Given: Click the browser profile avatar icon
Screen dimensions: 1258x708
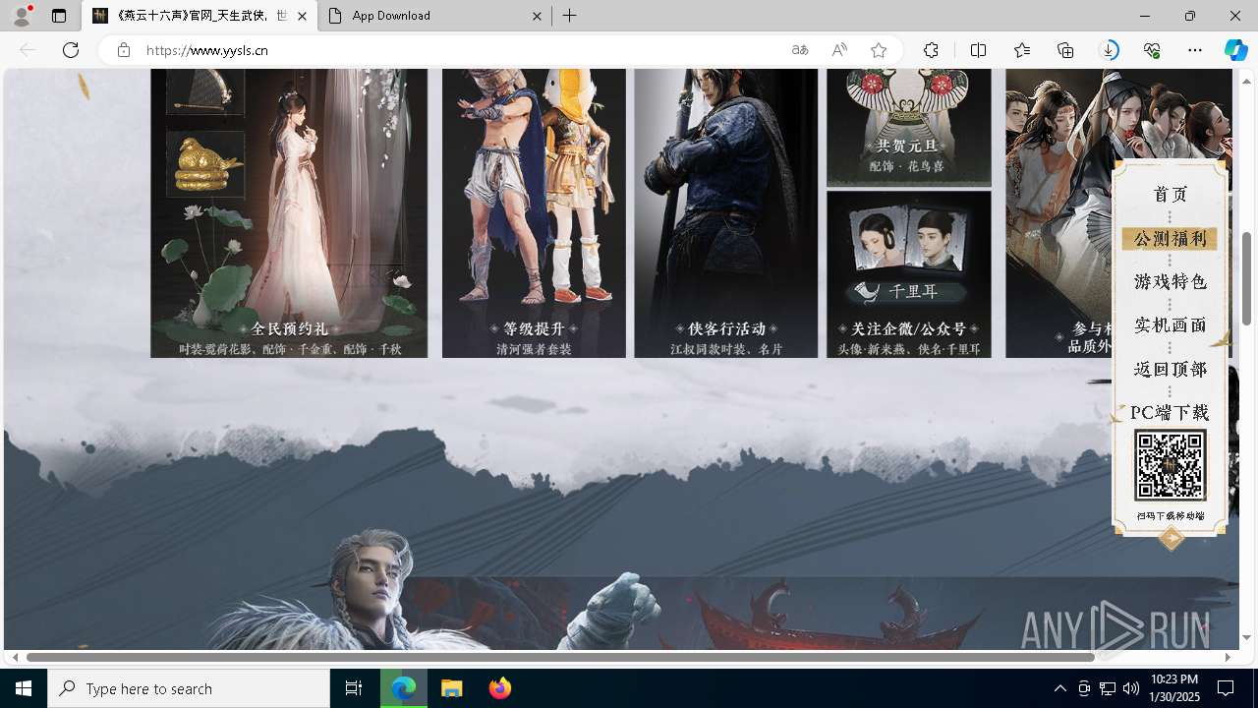Looking at the screenshot, I should click(x=21, y=16).
